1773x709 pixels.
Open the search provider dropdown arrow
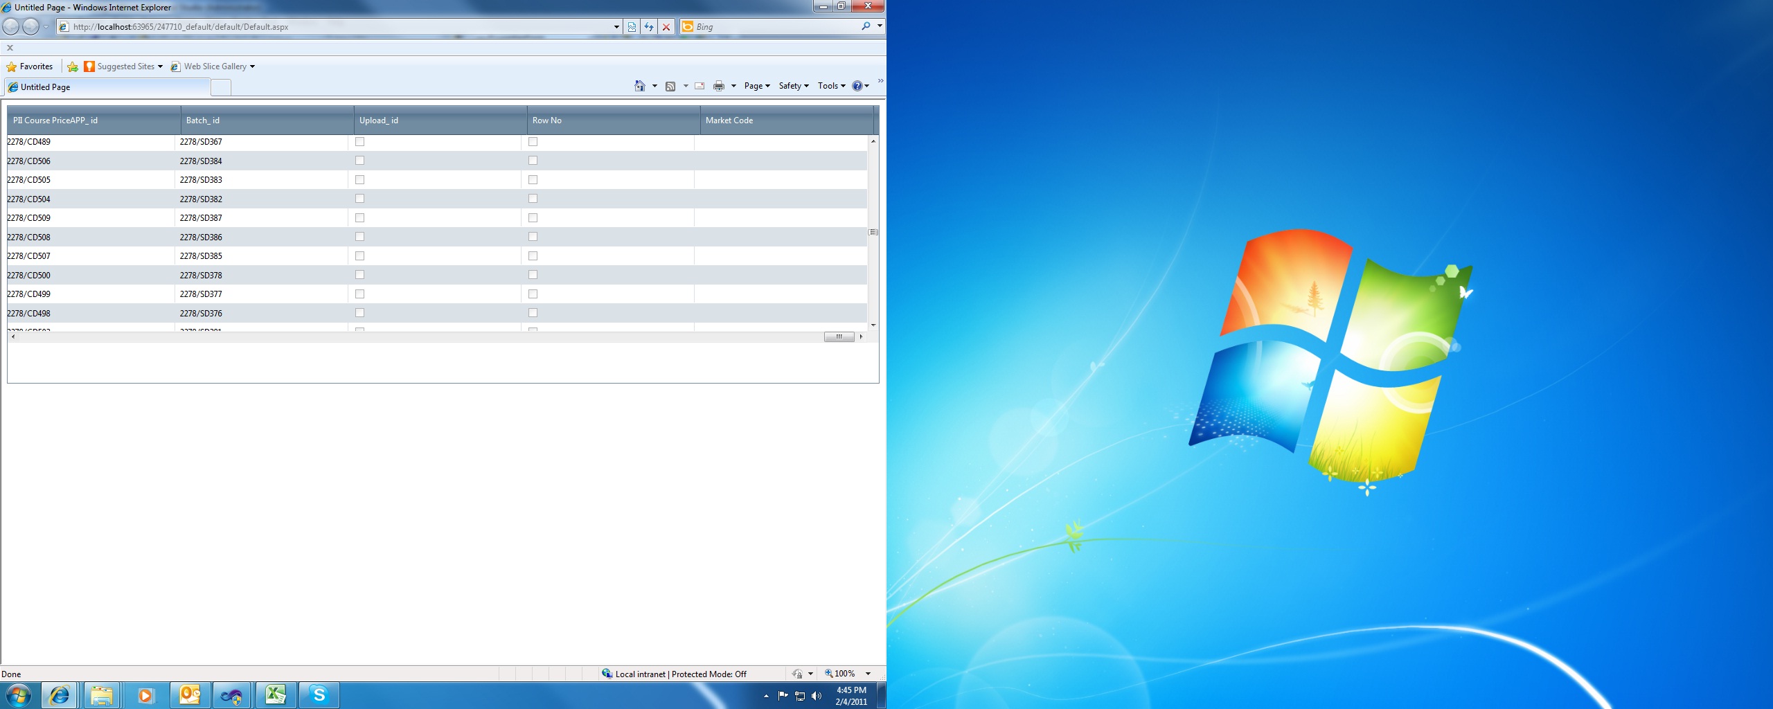click(x=880, y=26)
